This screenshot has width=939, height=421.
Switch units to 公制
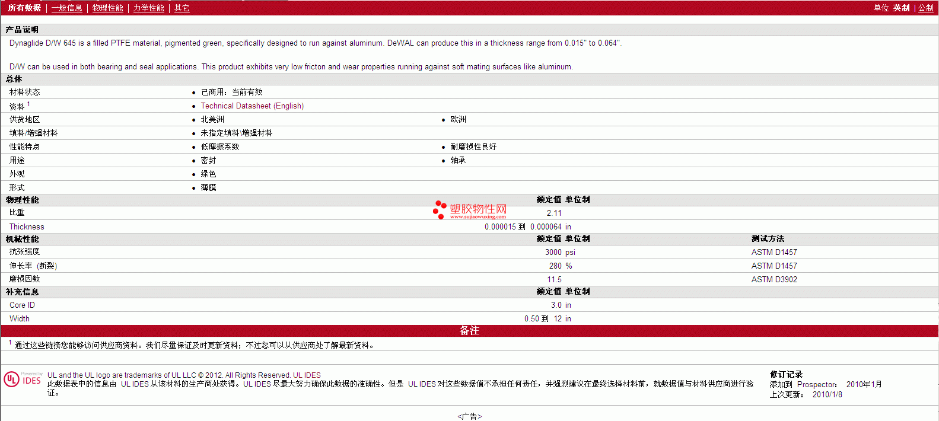tap(926, 8)
